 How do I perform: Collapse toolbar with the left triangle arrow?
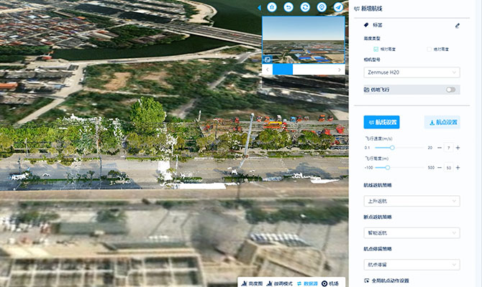258,7
